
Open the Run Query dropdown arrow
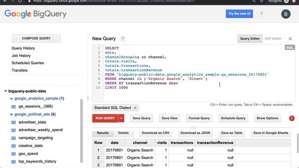pyautogui.click(x=121, y=118)
